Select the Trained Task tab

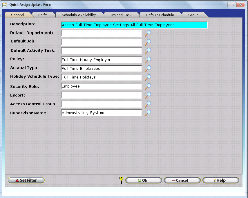[121, 15]
